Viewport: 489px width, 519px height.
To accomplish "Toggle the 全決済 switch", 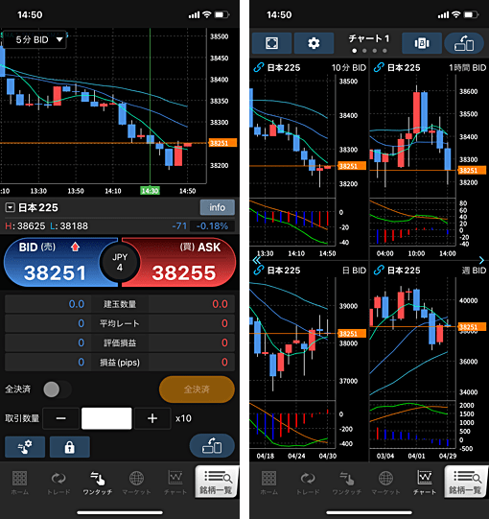I will click(58, 389).
